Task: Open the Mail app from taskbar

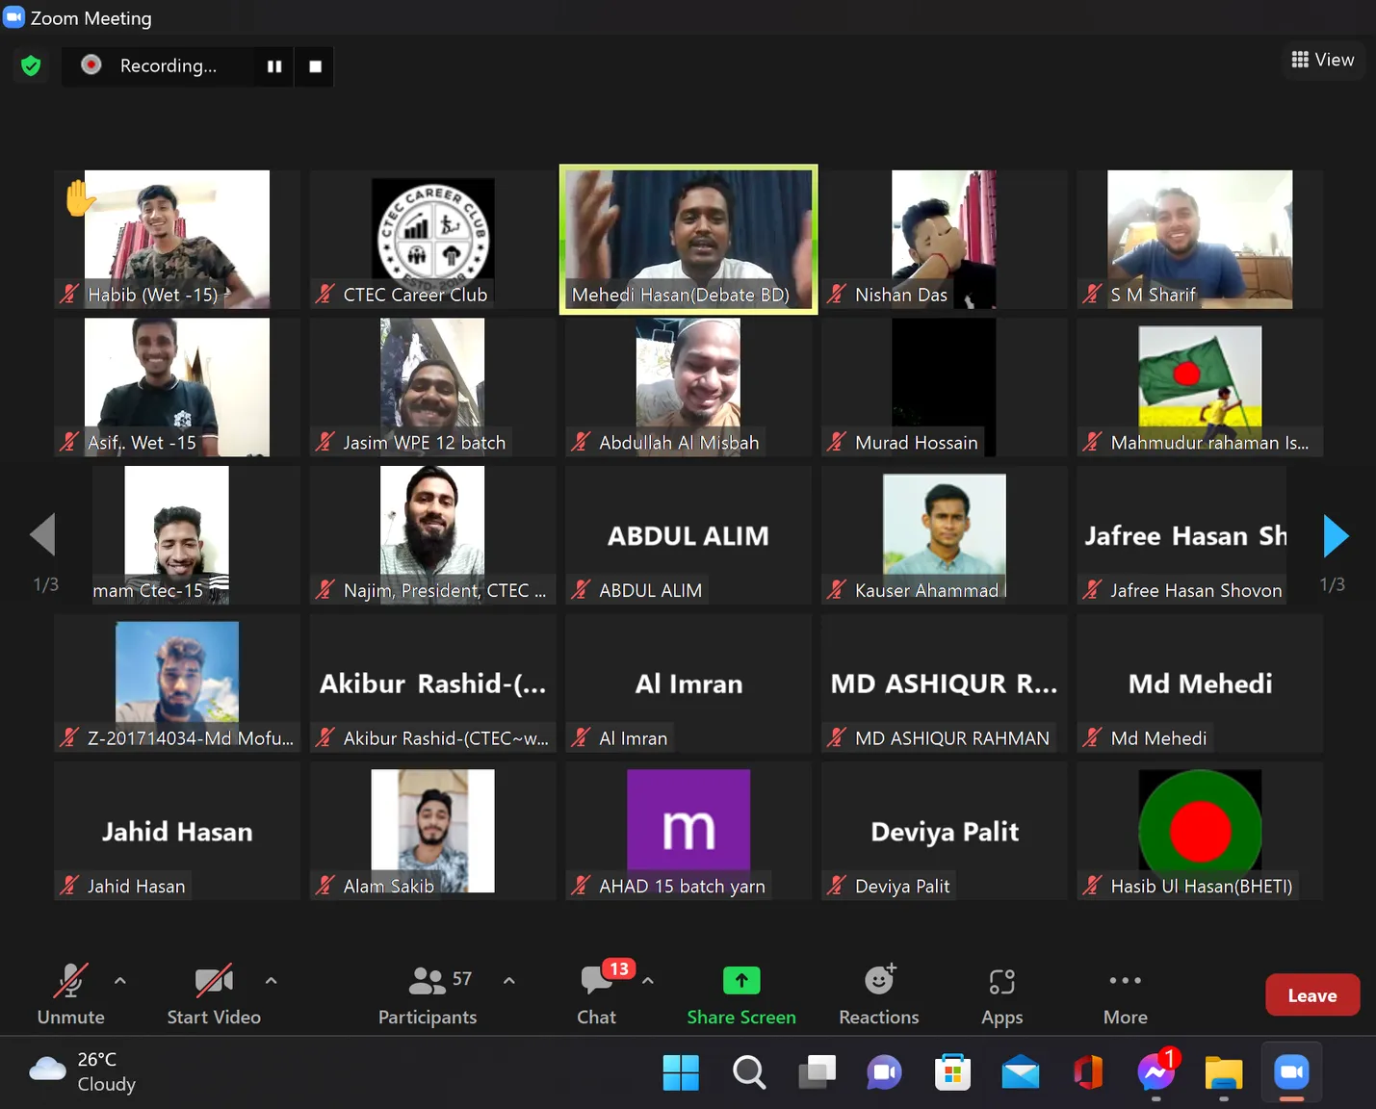Action: pyautogui.click(x=1021, y=1072)
